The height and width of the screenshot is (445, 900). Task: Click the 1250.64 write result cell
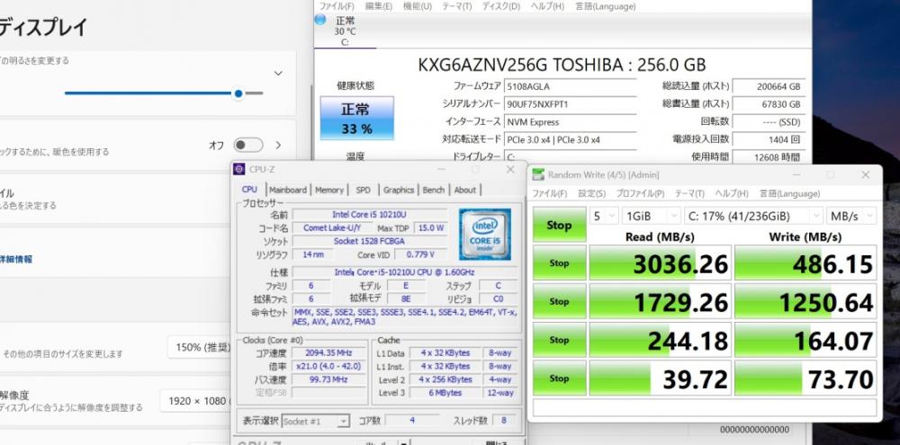pyautogui.click(x=805, y=302)
